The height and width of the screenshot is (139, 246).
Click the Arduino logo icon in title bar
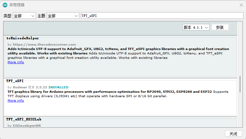coord(5,5)
